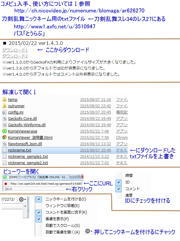The height and width of the screenshot is (241, 180).
Task: Click the nickname_sample1.txt file icon
Action: [x=4, y=156]
